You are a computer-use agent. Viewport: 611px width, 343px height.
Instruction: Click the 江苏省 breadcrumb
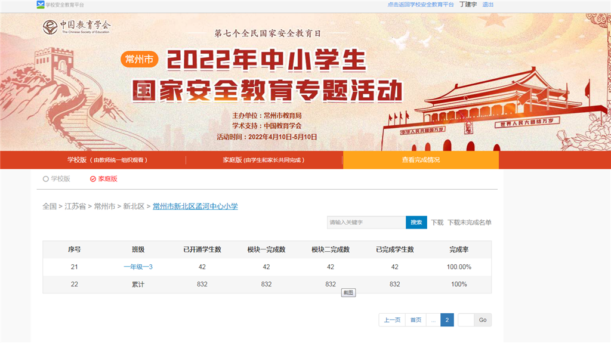(75, 206)
